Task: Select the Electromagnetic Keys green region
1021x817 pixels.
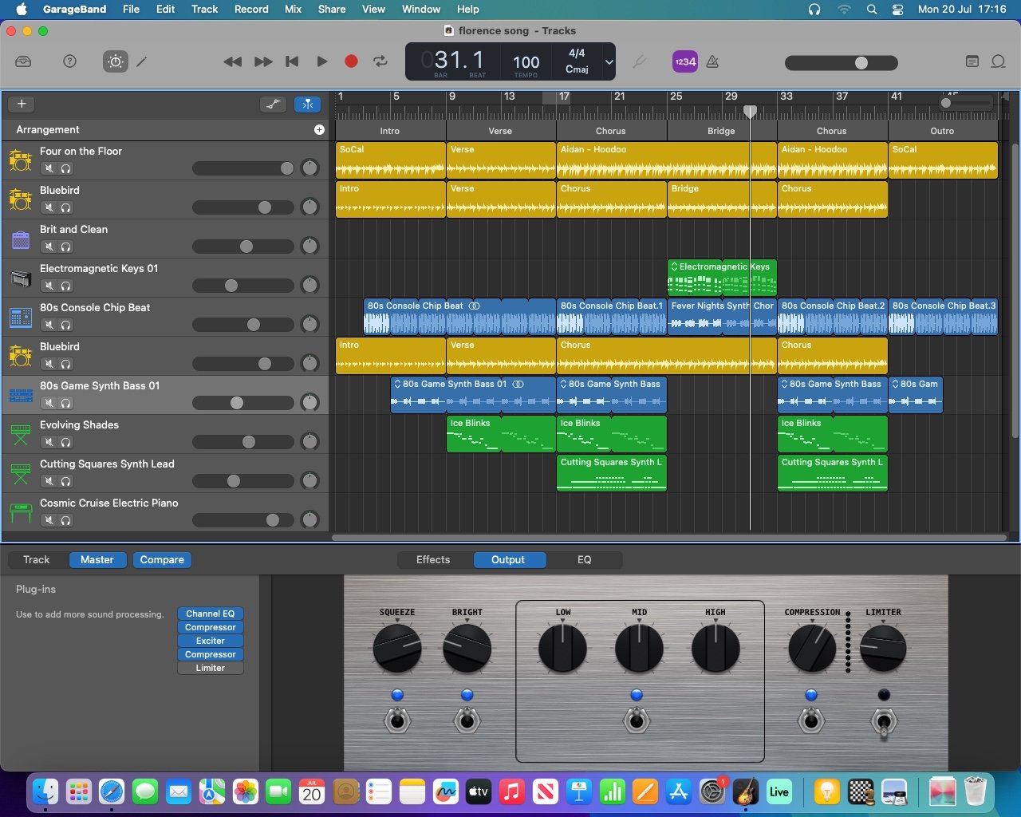Action: pos(722,278)
